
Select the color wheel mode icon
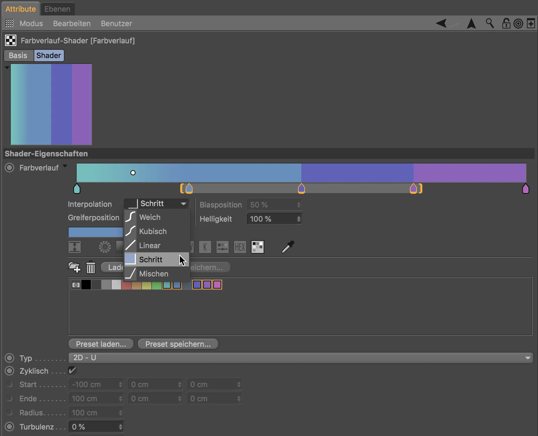pyautogui.click(x=105, y=247)
